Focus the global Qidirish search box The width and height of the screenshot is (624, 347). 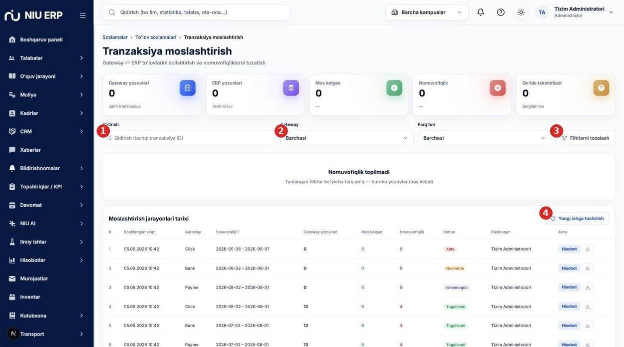[x=196, y=12]
